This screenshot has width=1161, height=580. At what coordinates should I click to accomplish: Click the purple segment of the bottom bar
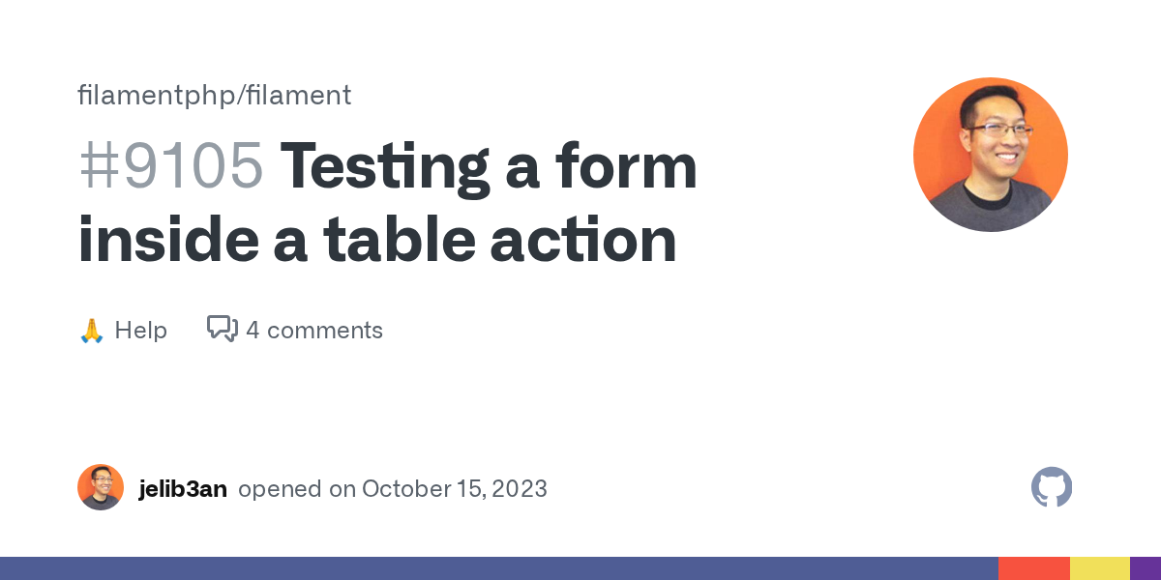coord(1146,568)
